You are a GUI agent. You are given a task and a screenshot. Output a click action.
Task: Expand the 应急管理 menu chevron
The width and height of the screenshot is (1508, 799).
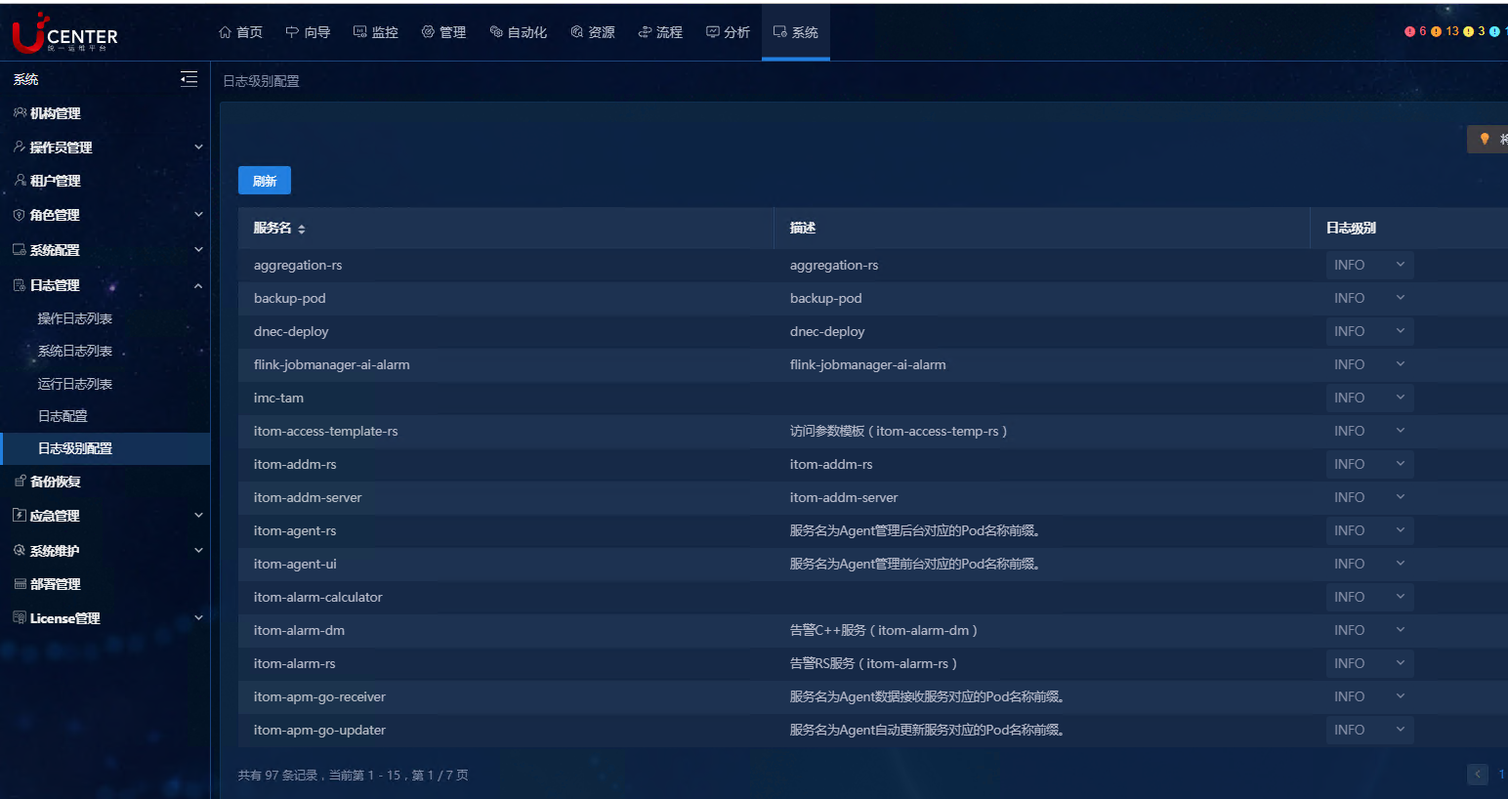pos(198,516)
